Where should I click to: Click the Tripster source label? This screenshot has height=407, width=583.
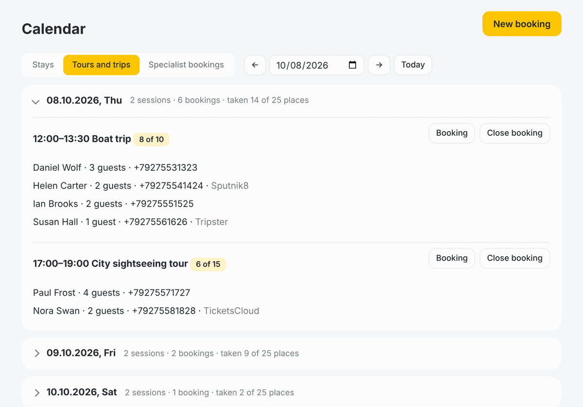(x=211, y=222)
